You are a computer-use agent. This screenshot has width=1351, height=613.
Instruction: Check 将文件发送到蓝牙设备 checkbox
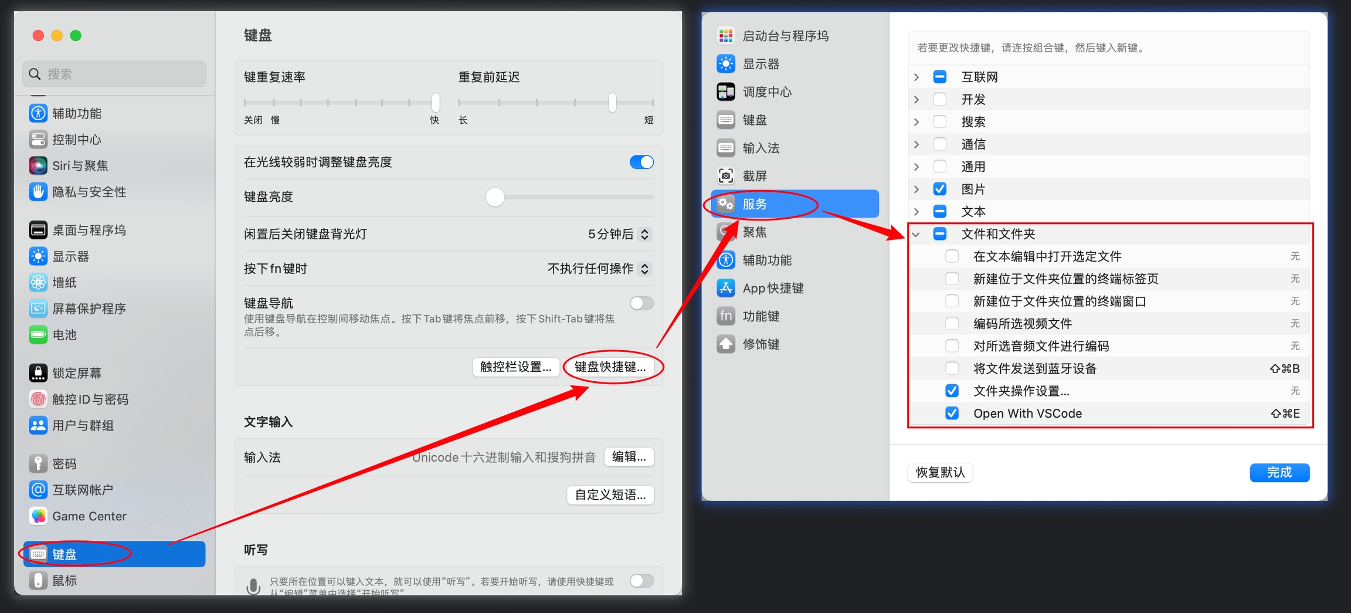click(x=952, y=368)
